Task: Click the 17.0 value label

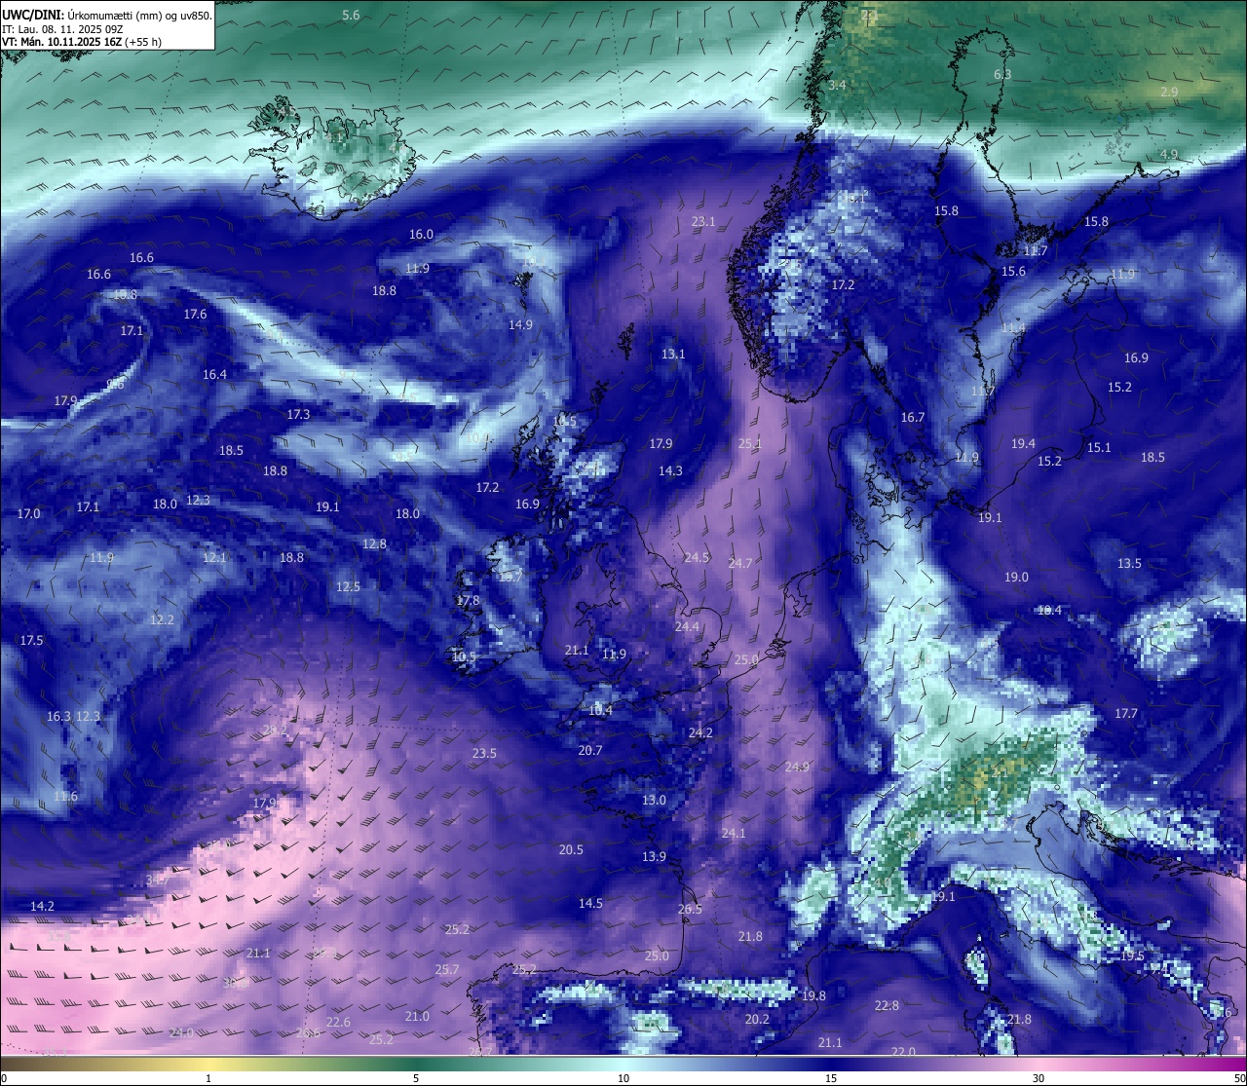Action: (29, 514)
